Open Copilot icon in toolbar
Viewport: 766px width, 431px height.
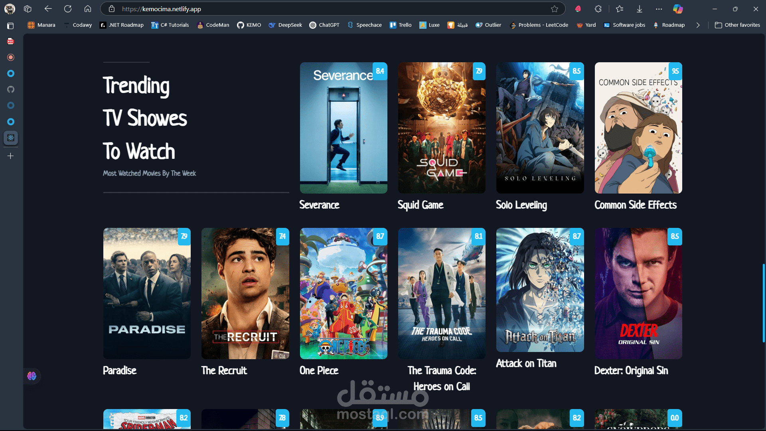677,9
